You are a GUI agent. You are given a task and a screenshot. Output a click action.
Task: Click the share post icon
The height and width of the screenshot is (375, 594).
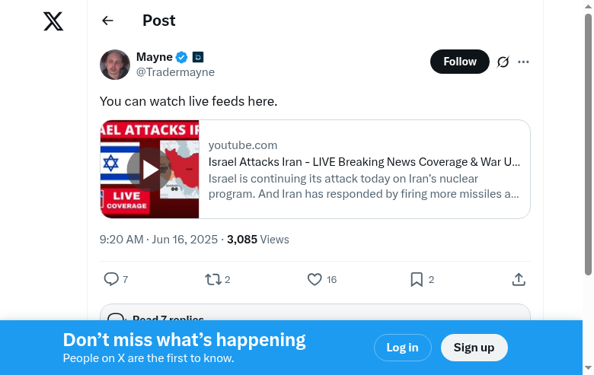[x=519, y=279]
